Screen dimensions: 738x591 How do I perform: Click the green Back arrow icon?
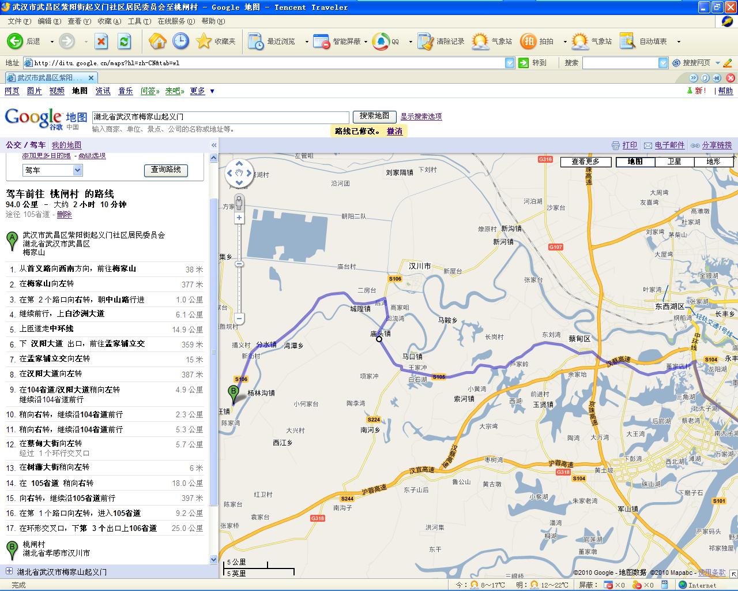click(x=14, y=41)
